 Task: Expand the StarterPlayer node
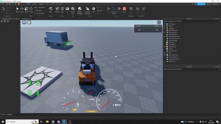click(x=164, y=47)
